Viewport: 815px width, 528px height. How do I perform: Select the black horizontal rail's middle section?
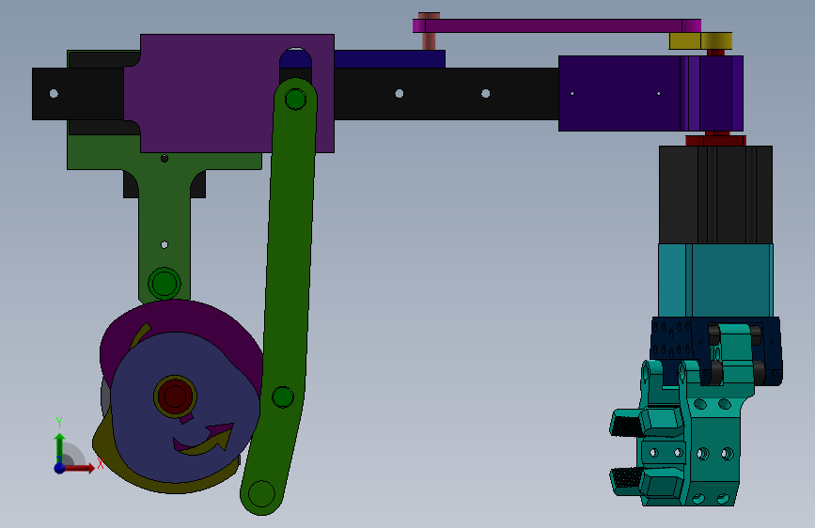(446, 94)
